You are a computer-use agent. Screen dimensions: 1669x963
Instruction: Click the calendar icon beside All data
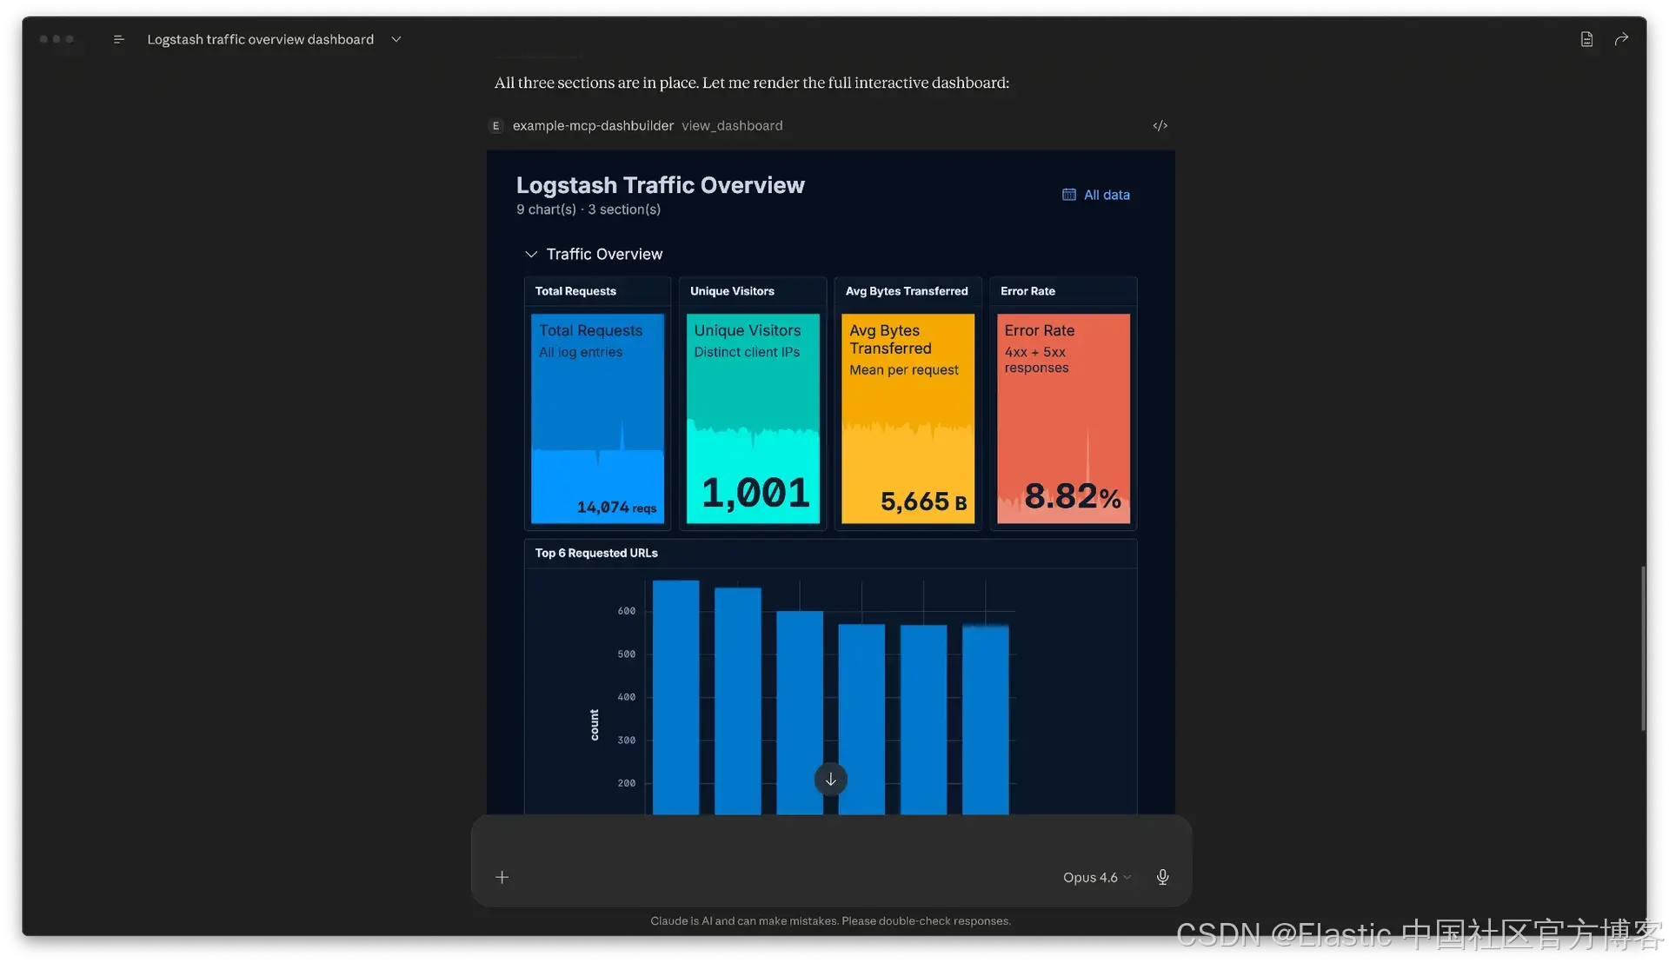1069,195
